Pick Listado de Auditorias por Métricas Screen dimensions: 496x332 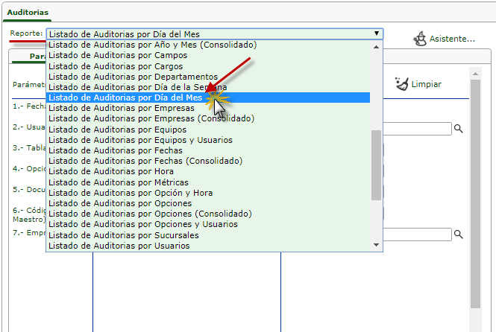208,182
